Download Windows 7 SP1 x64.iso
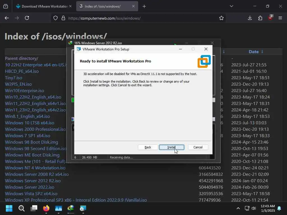 27,136
